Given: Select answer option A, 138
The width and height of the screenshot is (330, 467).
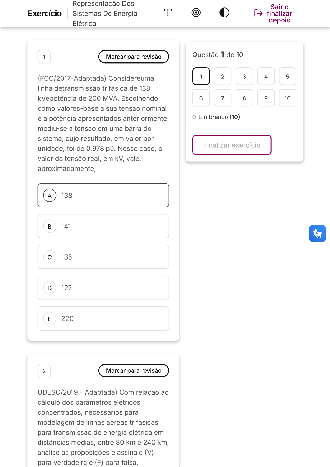Looking at the screenshot, I should (x=103, y=195).
